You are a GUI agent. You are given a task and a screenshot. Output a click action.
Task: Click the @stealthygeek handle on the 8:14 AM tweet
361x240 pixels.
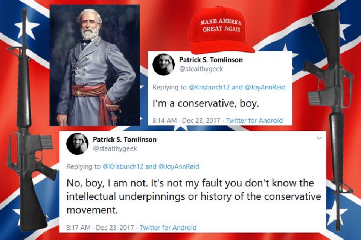point(201,69)
